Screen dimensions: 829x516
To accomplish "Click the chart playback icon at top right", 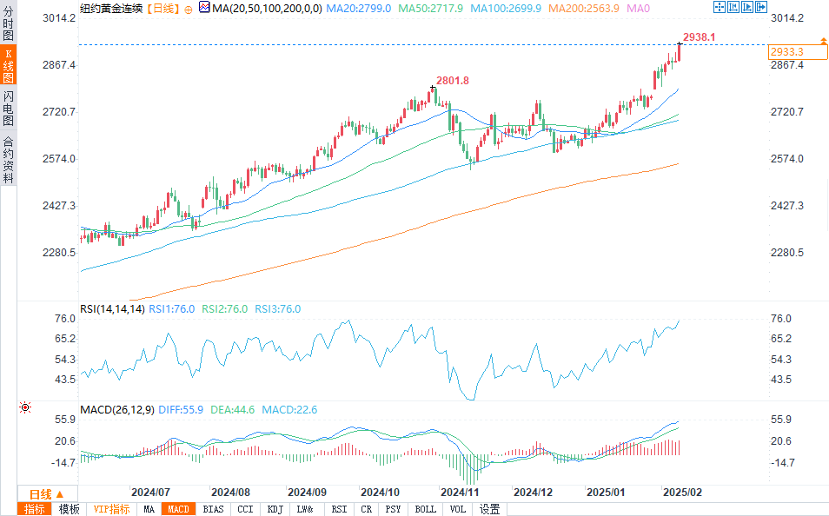I will tap(747, 7).
